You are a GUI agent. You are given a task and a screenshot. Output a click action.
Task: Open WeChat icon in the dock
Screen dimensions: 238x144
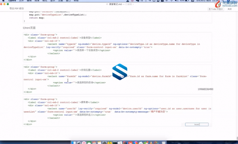[146, 143]
